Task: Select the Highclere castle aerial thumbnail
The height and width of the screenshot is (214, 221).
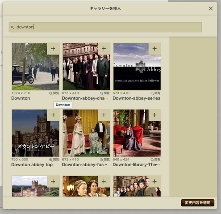Action: click(35, 186)
